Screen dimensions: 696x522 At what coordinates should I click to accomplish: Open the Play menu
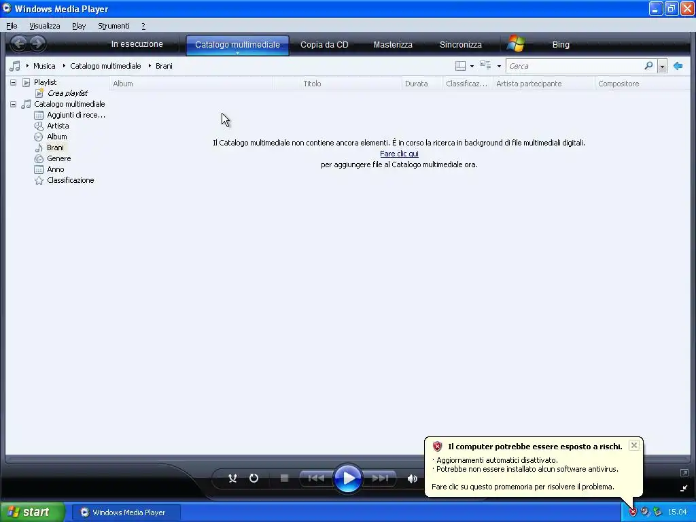click(x=79, y=26)
